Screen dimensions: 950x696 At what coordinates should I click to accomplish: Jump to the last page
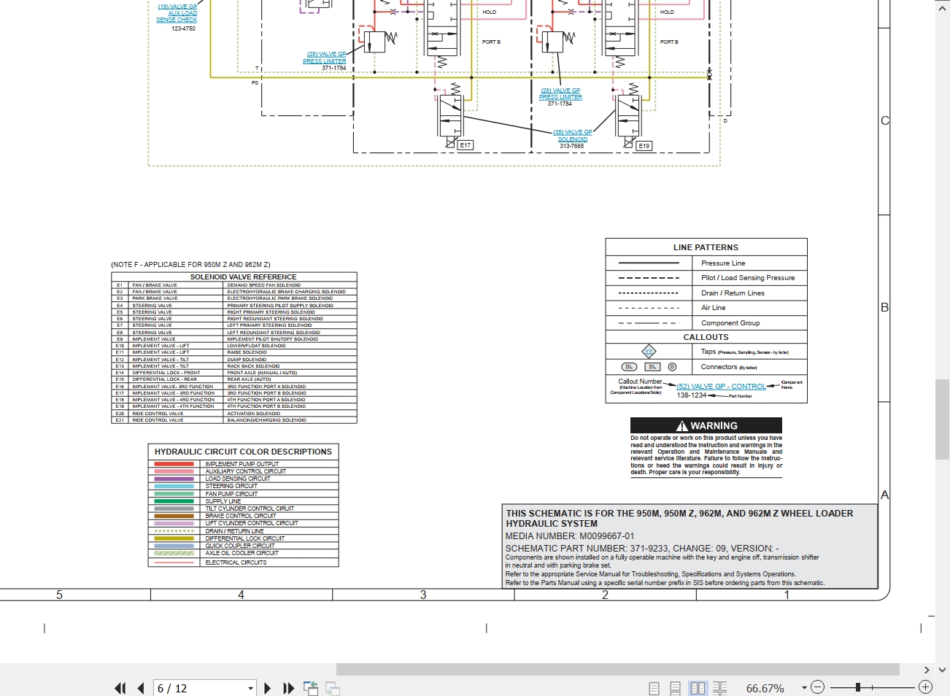288,688
